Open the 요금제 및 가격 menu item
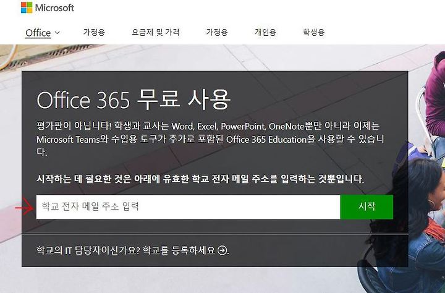Screen dimensions: 445x293 (x=156, y=32)
